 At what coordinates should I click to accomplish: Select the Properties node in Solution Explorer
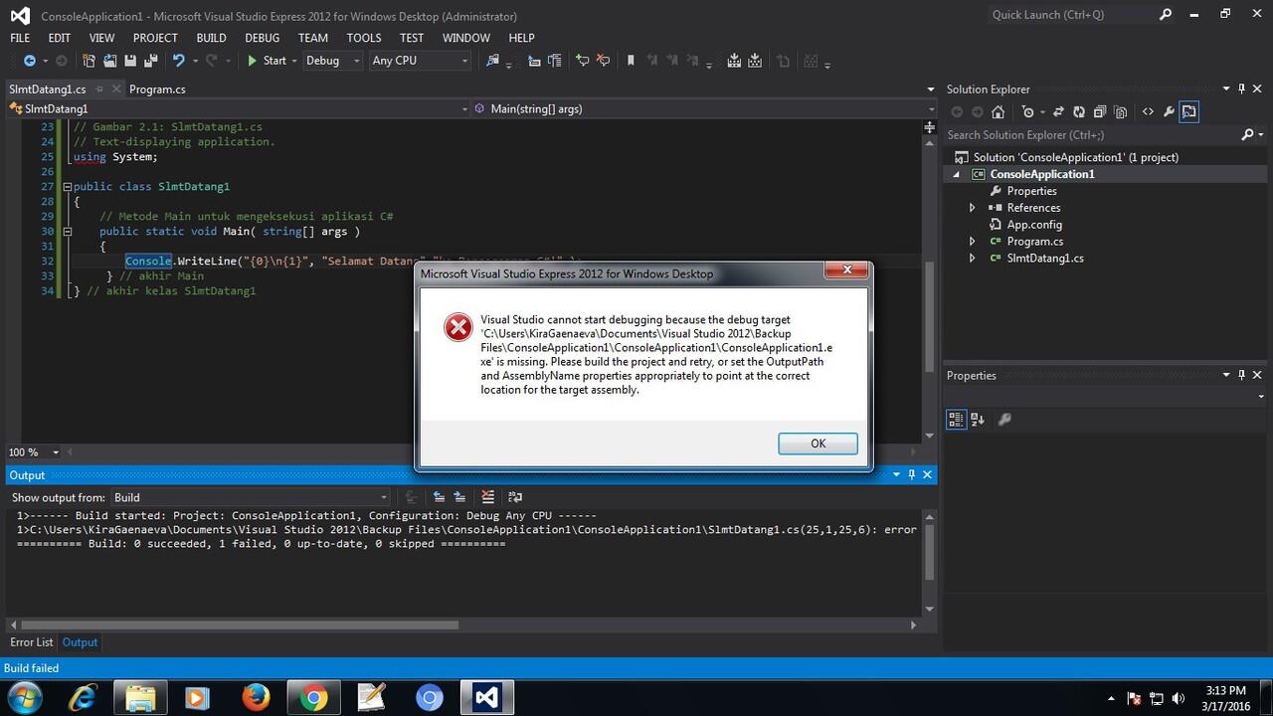pos(1031,191)
